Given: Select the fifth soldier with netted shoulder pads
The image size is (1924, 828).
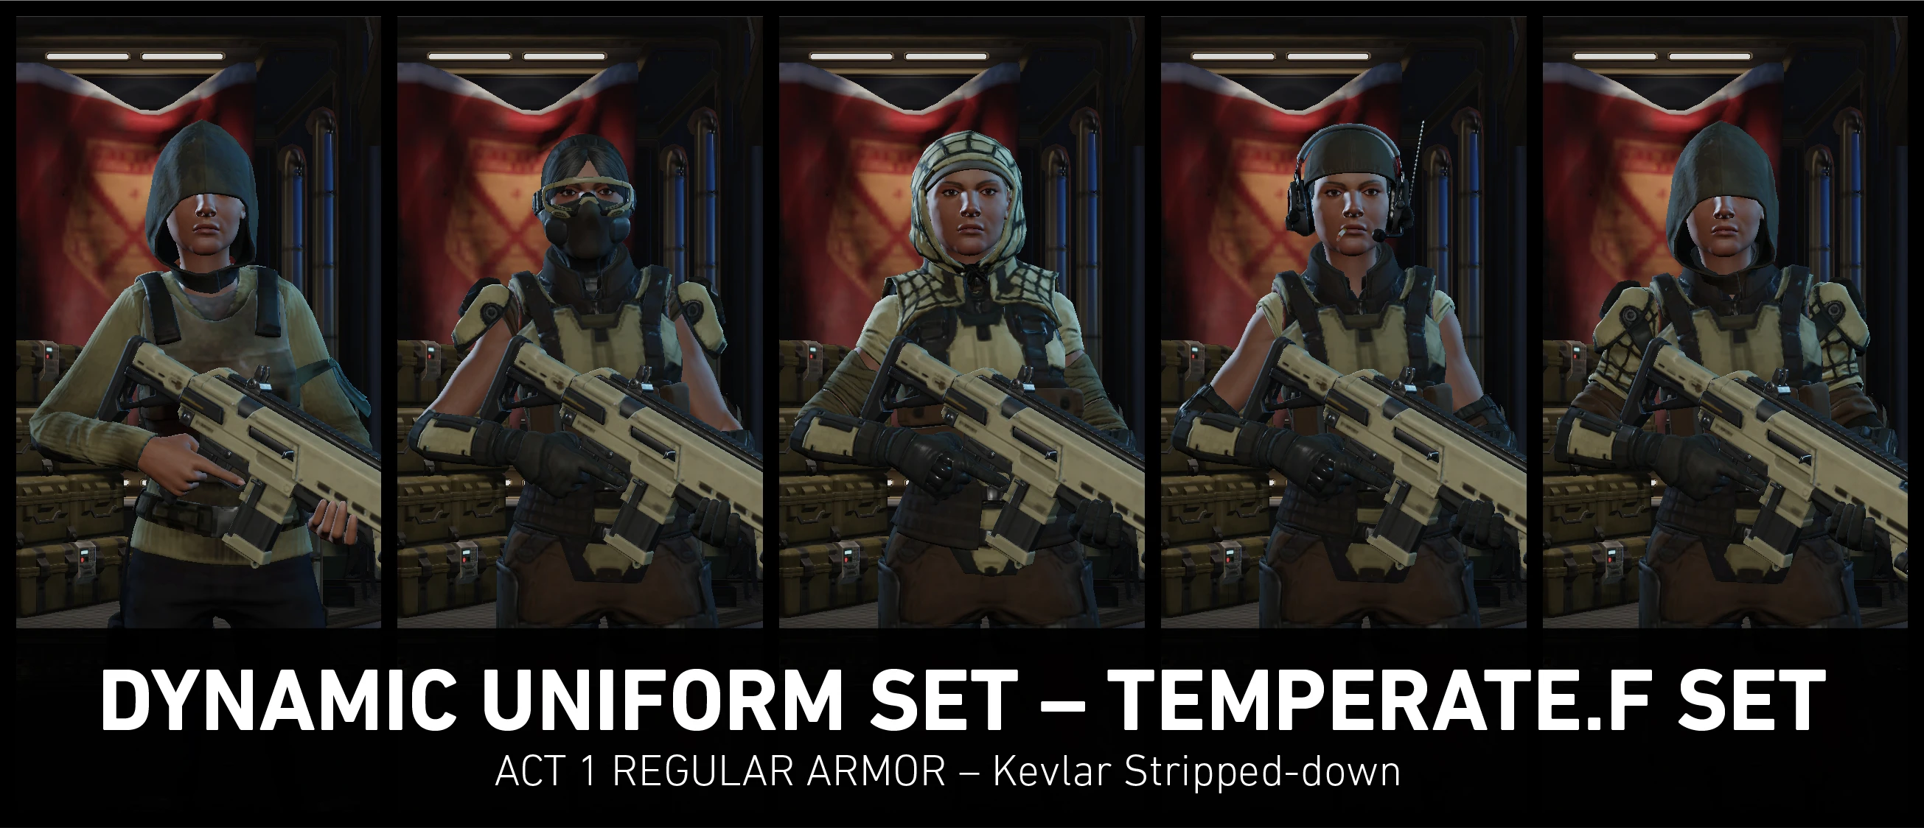Looking at the screenshot, I should (x=1725, y=323).
